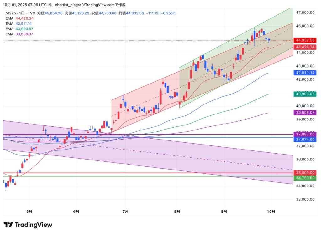Click the 7月 label on time axis
The image size is (321, 234).
pos(125,211)
